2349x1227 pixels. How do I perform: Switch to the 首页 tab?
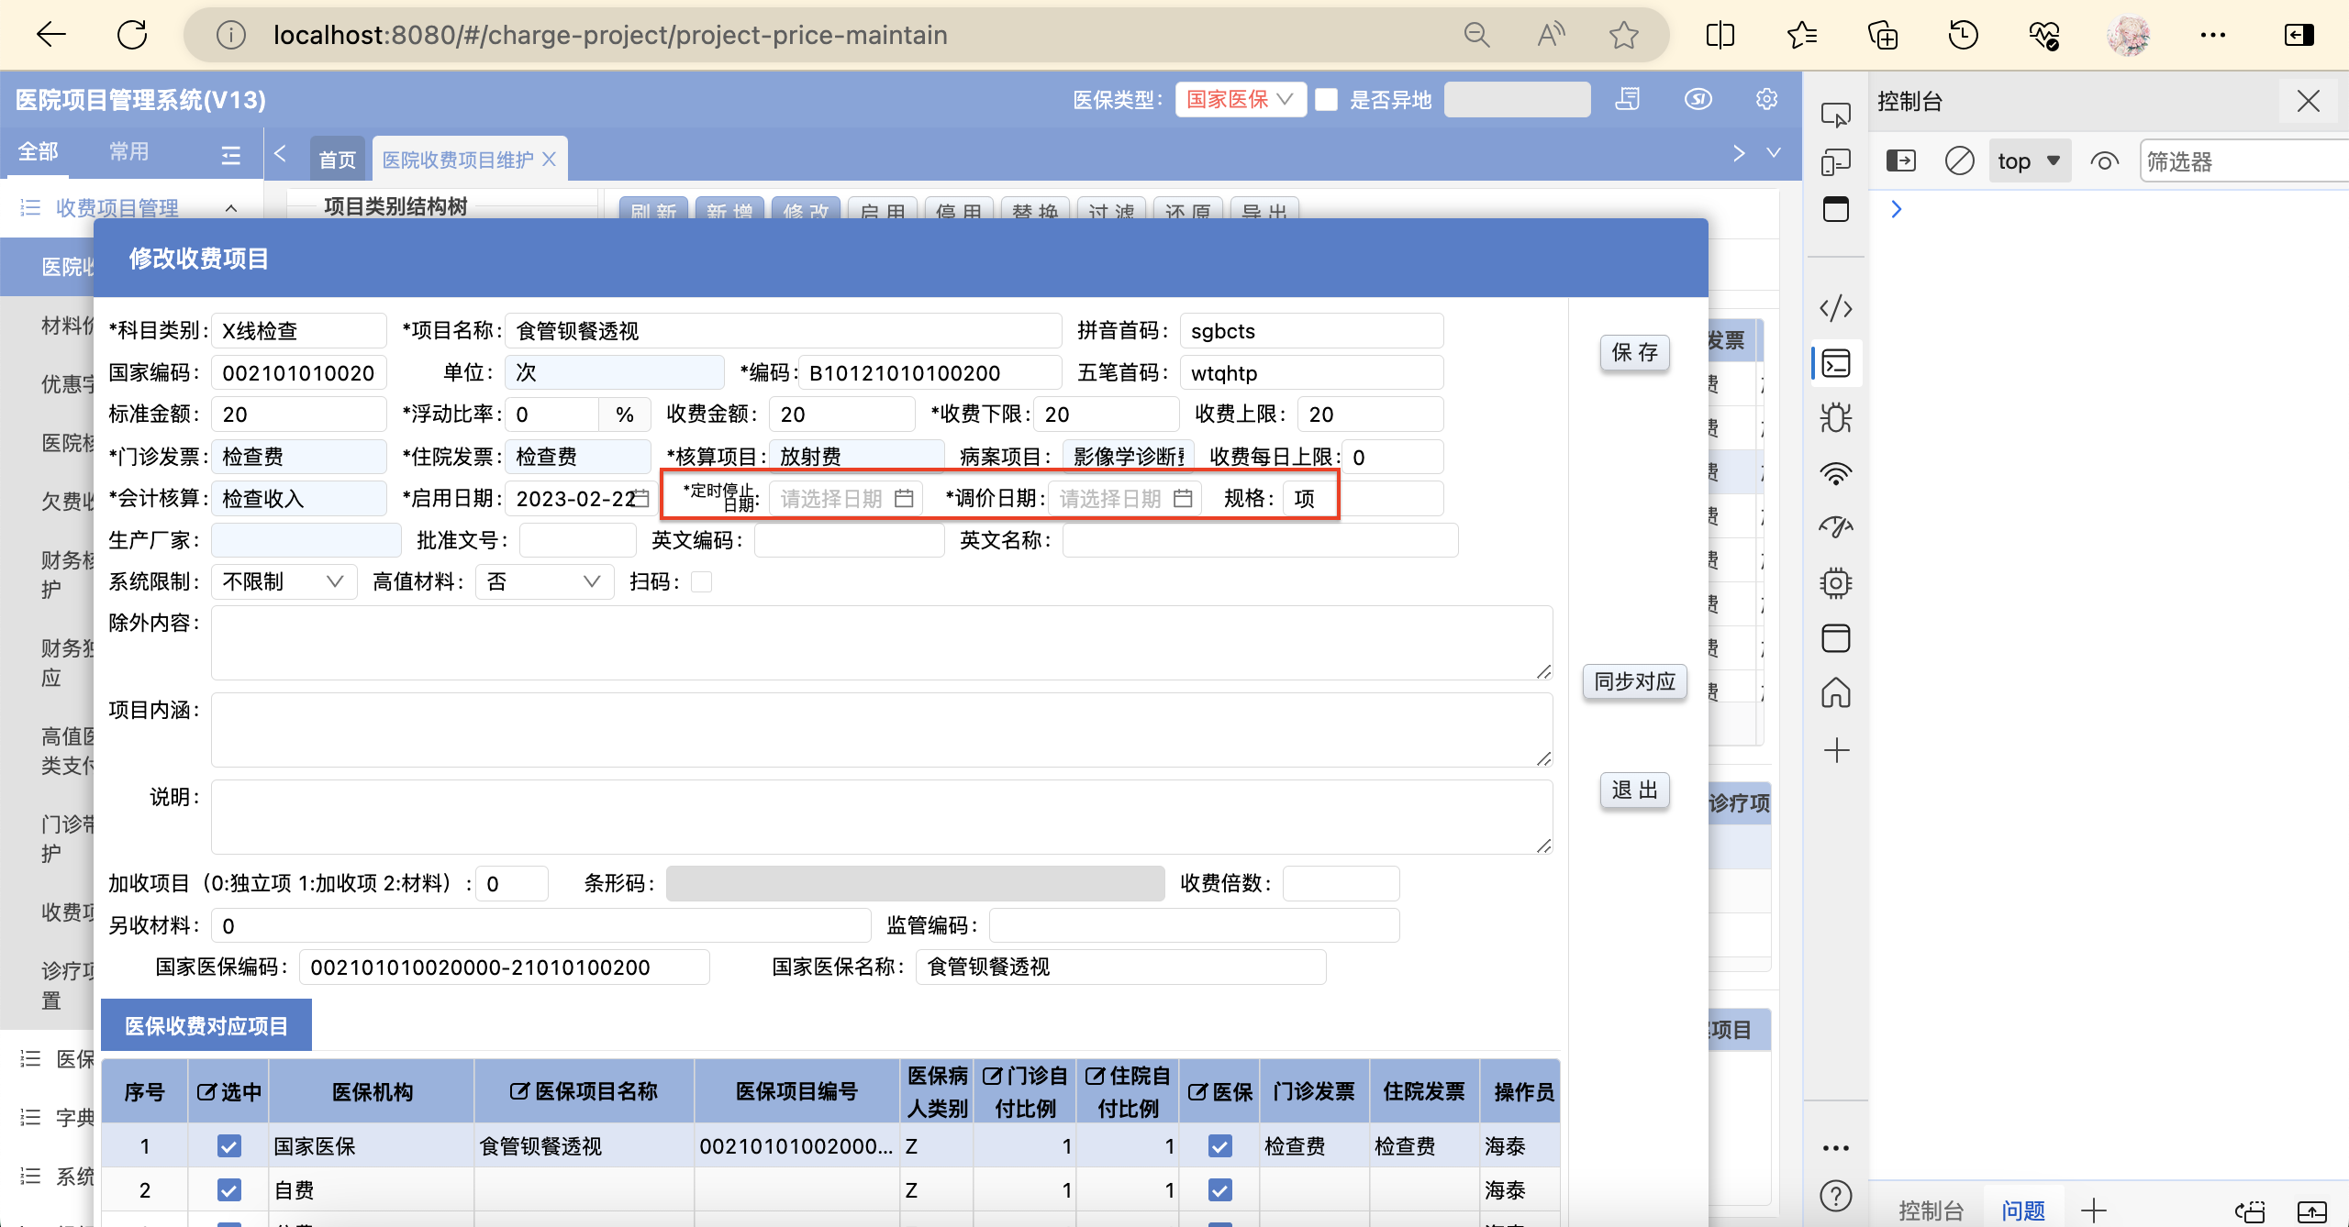pyautogui.click(x=337, y=160)
